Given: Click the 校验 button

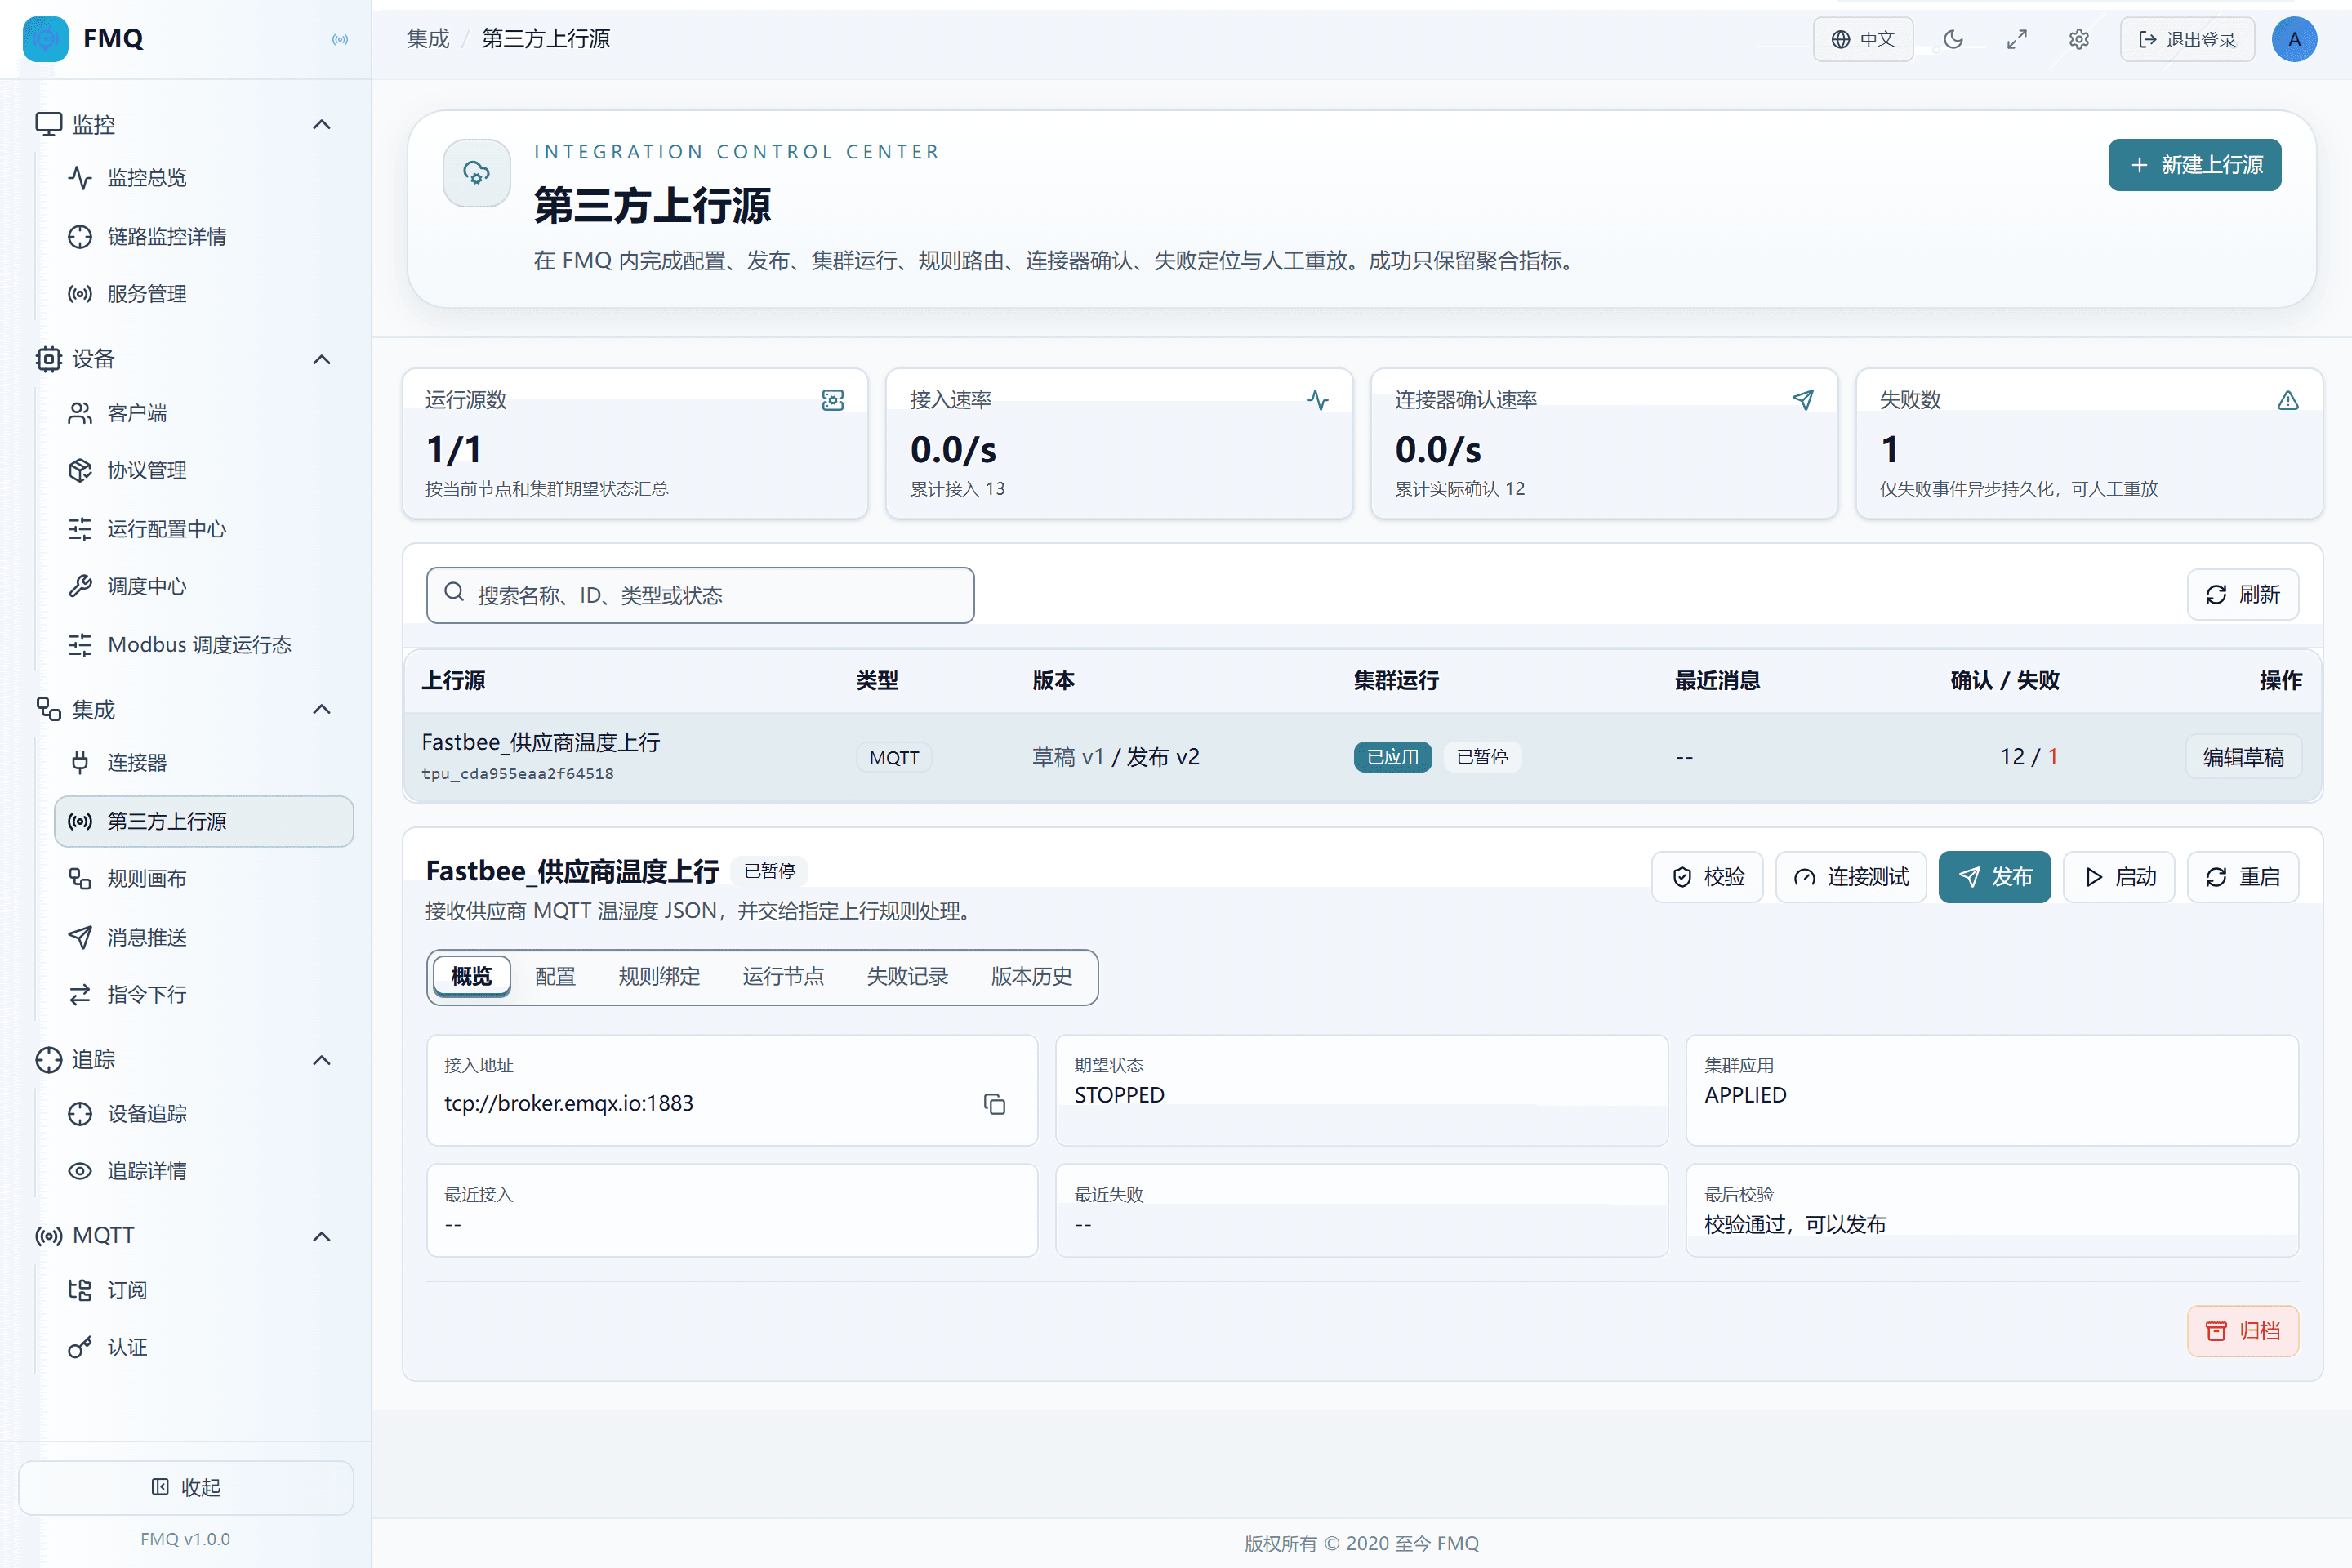Looking at the screenshot, I should pyautogui.click(x=1707, y=877).
